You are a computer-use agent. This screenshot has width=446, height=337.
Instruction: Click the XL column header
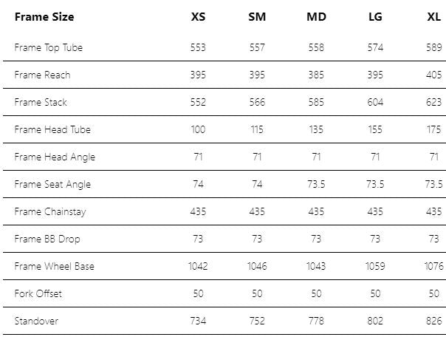point(433,17)
